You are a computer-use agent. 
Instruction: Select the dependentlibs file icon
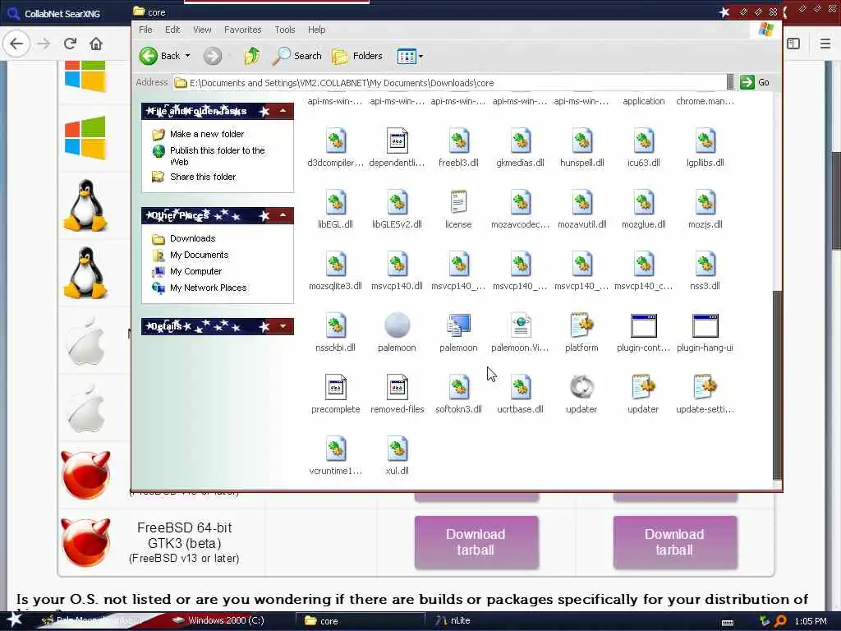click(397, 141)
